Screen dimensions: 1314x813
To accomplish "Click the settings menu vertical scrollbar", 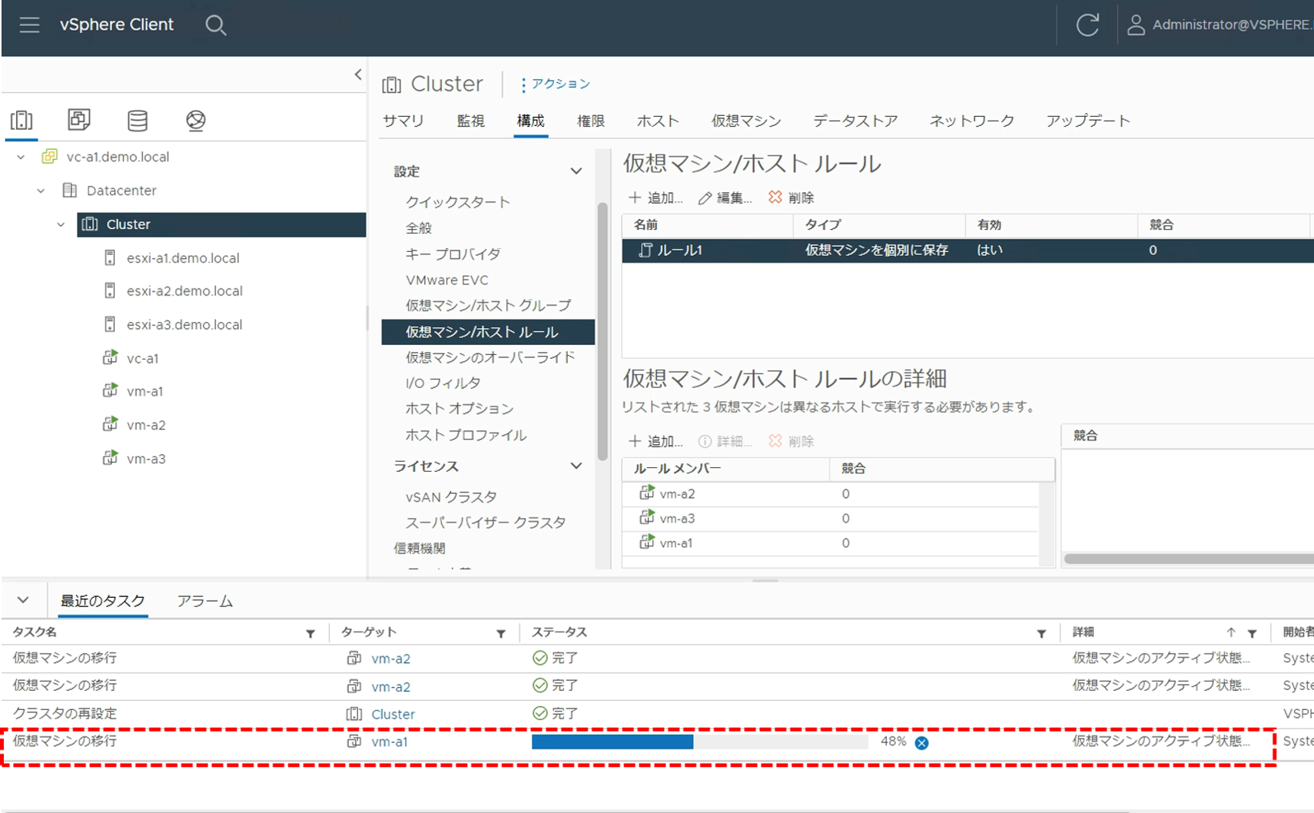I will click(x=602, y=330).
